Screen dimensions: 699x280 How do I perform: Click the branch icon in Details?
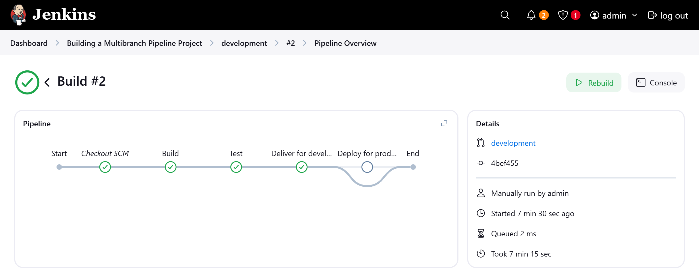click(x=481, y=143)
